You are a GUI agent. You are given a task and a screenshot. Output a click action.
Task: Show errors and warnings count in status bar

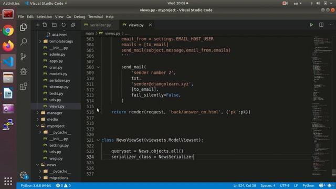(x=64, y=185)
